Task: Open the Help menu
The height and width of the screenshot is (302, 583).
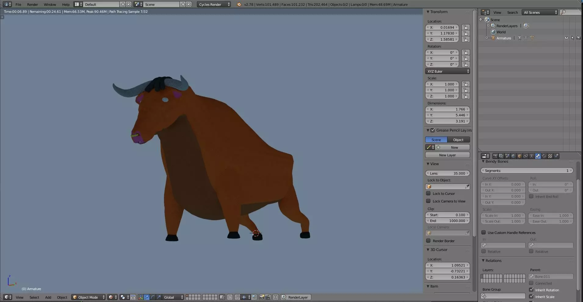Action: click(x=66, y=5)
